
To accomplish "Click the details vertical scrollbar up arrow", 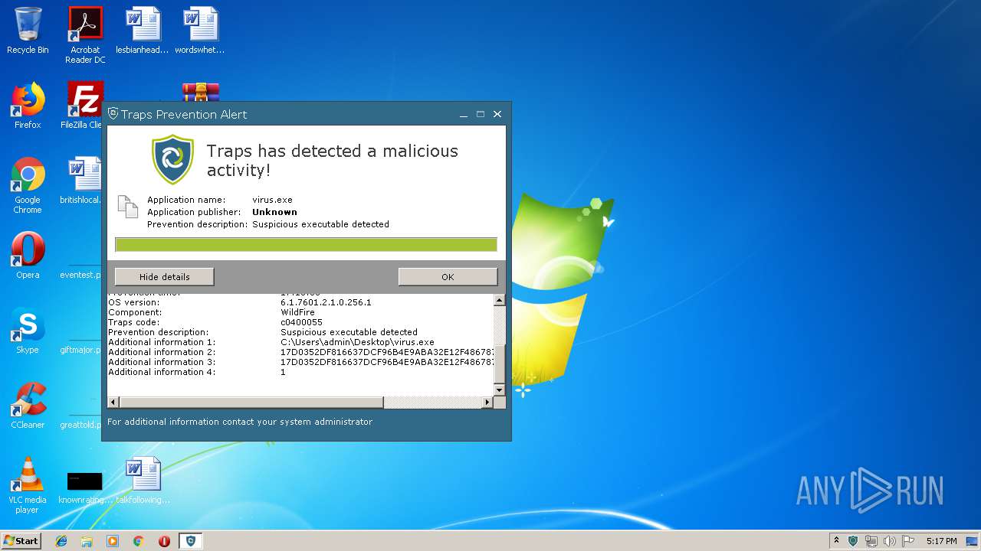I will coord(500,301).
